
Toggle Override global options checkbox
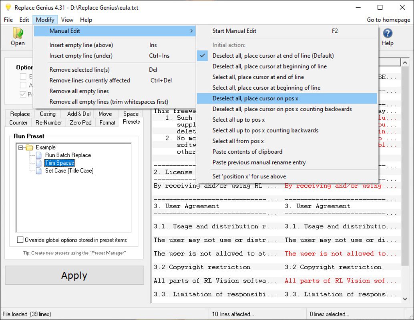pyautogui.click(x=20, y=240)
